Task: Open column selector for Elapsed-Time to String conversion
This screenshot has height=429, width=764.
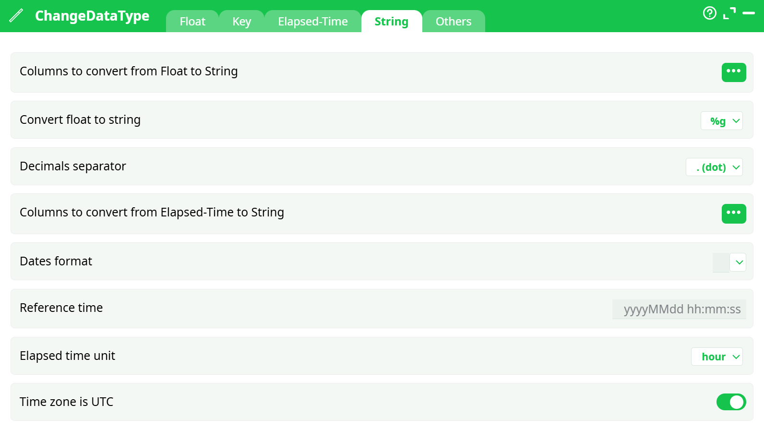Action: (x=734, y=214)
